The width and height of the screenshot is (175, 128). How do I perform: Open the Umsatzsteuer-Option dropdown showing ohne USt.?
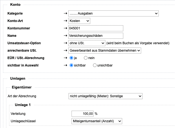click(87, 43)
